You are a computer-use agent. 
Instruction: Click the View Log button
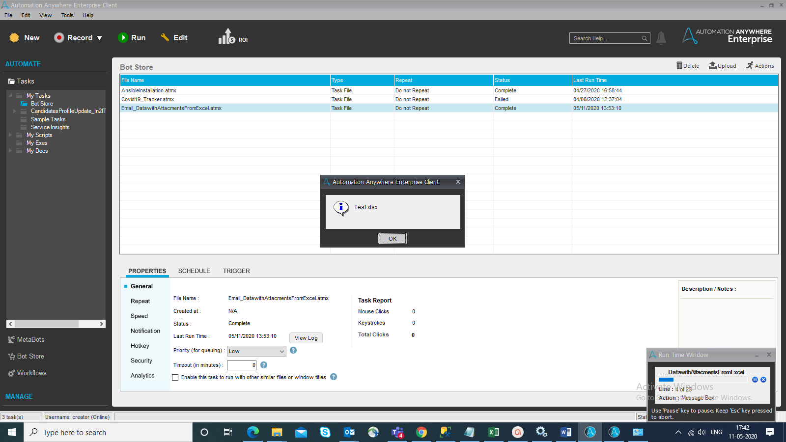(306, 338)
